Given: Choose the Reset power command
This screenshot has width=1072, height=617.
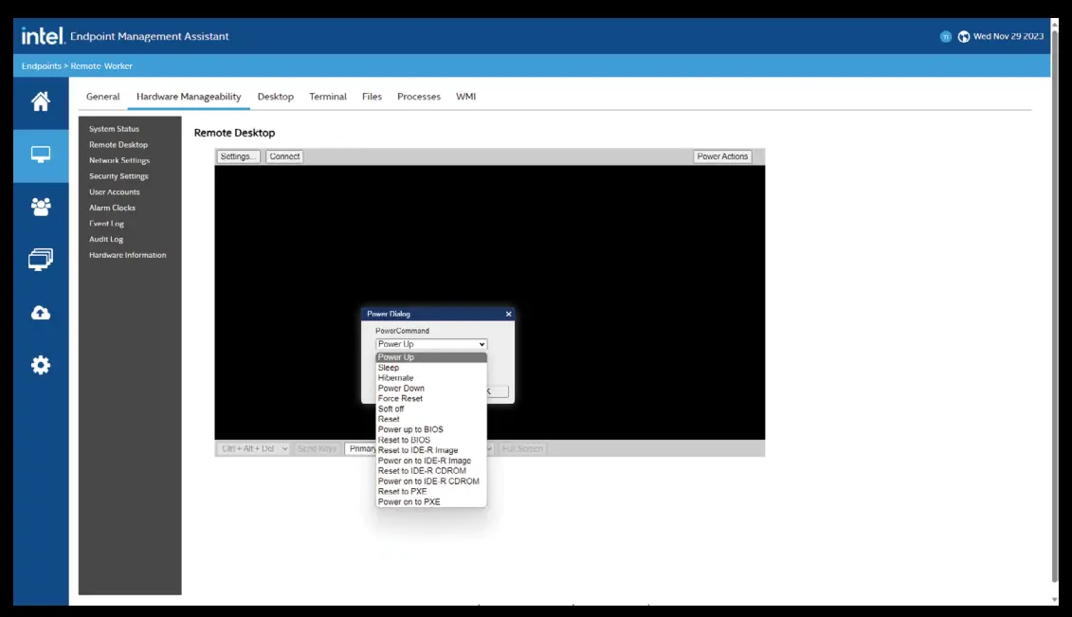Looking at the screenshot, I should click(430, 419).
